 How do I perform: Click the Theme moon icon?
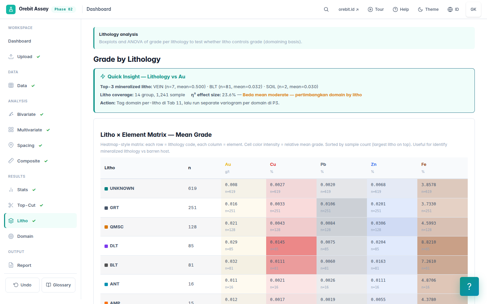pyautogui.click(x=420, y=9)
